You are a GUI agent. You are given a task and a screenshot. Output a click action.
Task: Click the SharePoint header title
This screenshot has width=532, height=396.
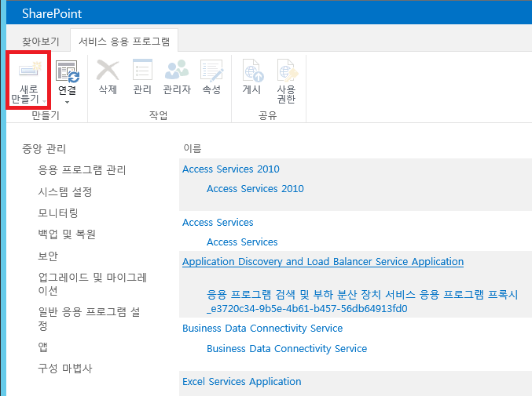click(52, 13)
